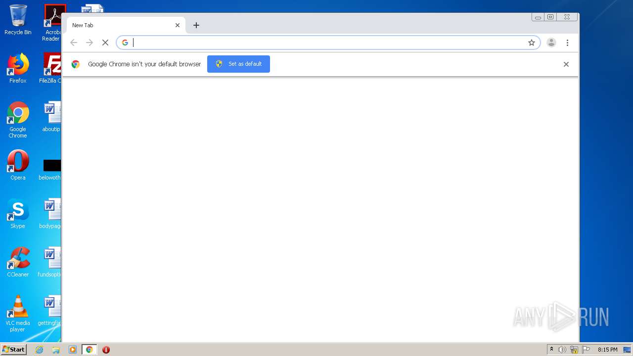This screenshot has width=633, height=356.
Task: Select the CCleaner desktop shortcut
Action: (18, 262)
